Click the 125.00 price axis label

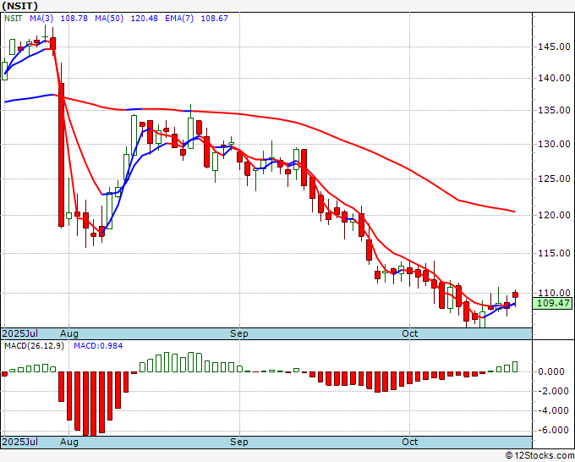[554, 179]
